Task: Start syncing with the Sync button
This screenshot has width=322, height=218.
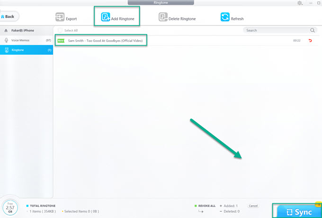Action: pyautogui.click(x=299, y=212)
